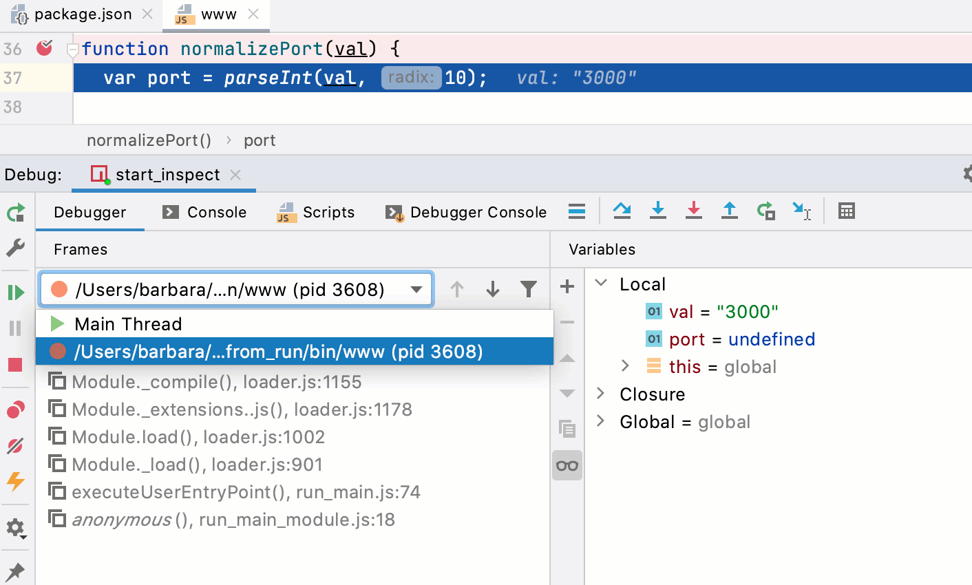Move to previous frame with up arrow
Image resolution: width=972 pixels, height=585 pixels.
pyautogui.click(x=457, y=289)
